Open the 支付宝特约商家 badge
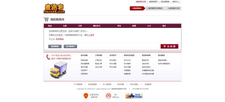Viewport: 225px width, 102px height. click(134, 96)
